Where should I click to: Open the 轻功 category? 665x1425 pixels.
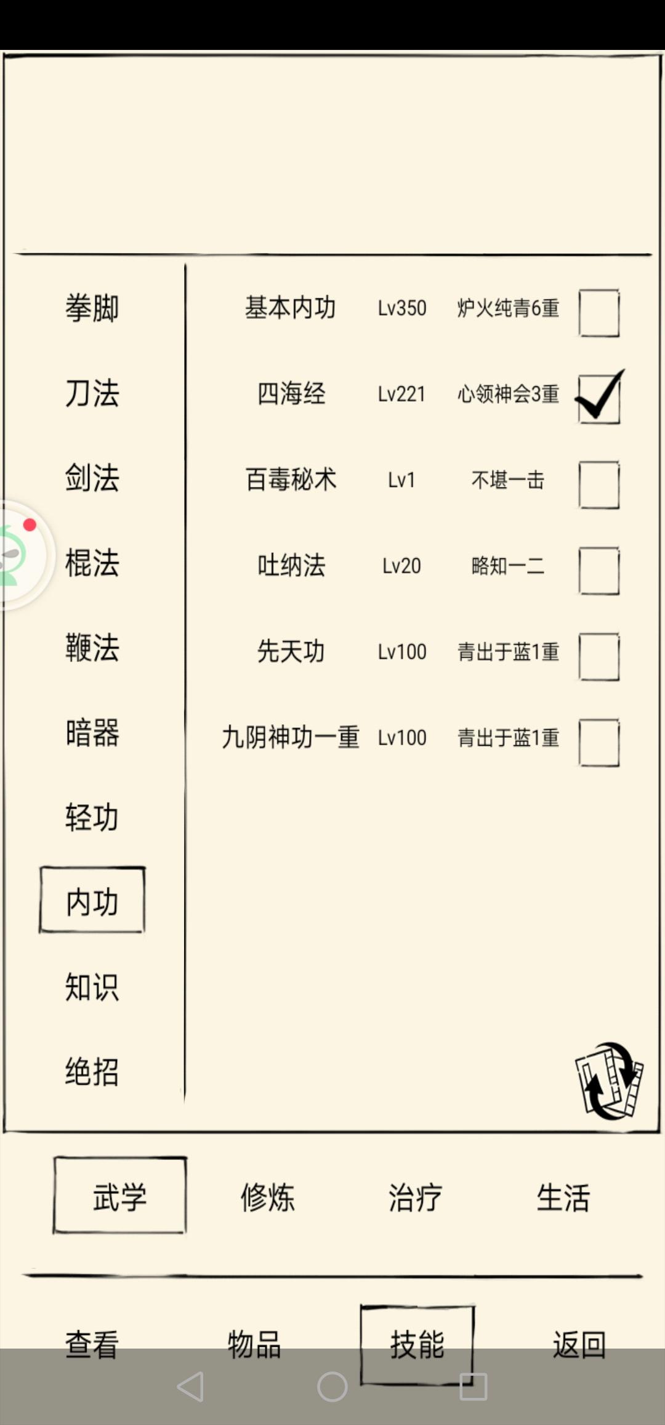click(92, 817)
